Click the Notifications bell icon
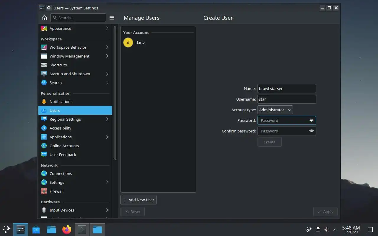378x236 pixels. (44, 101)
